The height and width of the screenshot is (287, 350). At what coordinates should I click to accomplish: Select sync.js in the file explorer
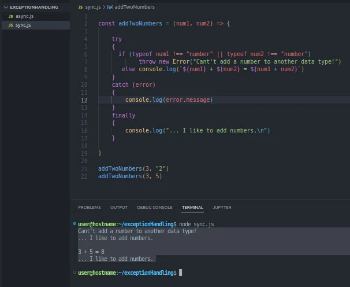pos(23,25)
